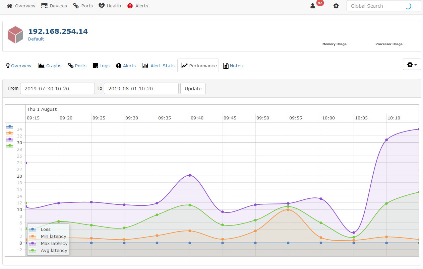Open the From date picker field

tap(57, 89)
